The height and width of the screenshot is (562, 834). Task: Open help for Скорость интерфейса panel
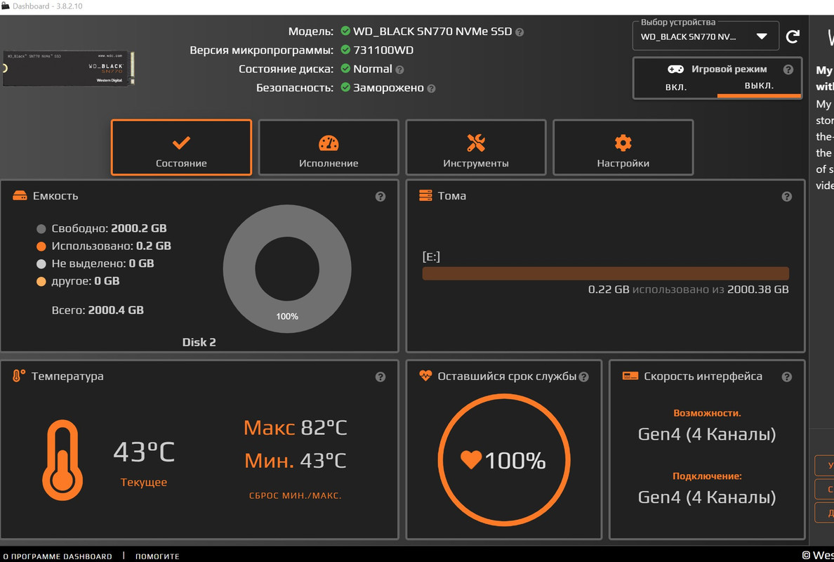click(787, 377)
